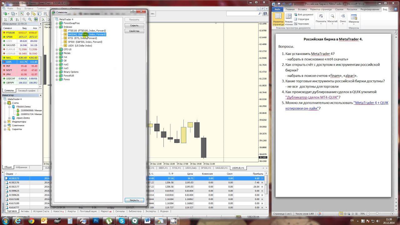Open Internet Explorer from the taskbar
This screenshot has width=400, height=225.
[x=18, y=221]
